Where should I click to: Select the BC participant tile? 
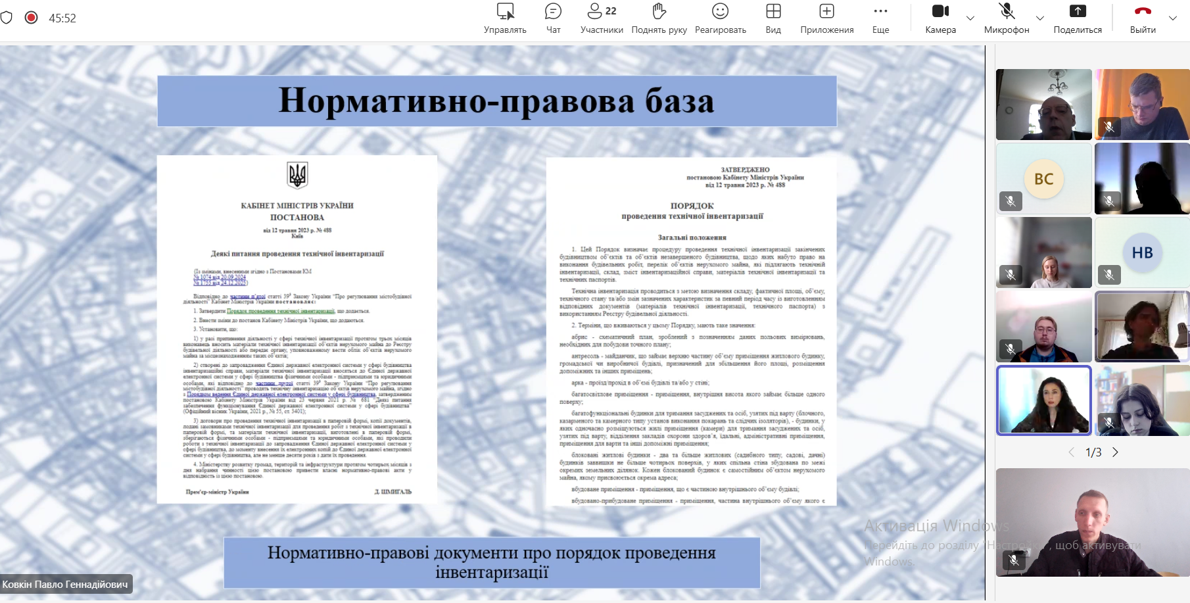pyautogui.click(x=1043, y=179)
